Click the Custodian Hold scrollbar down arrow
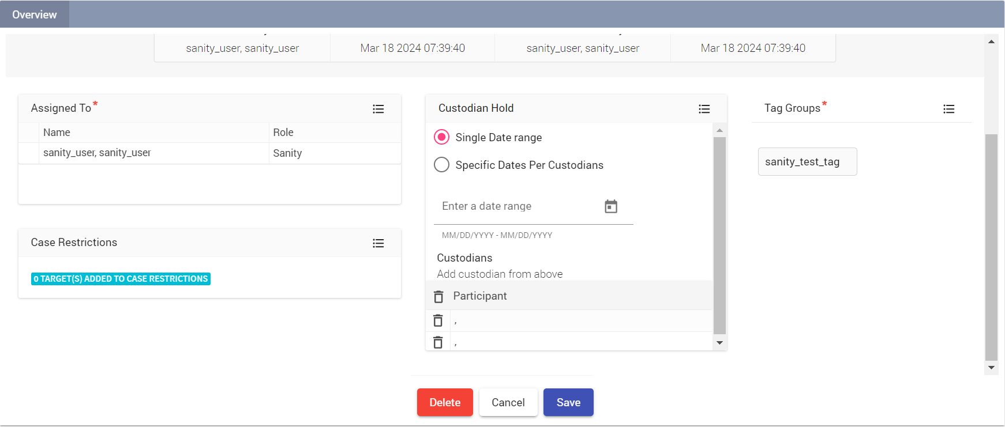Viewport: 1005px width, 427px height. tap(719, 343)
